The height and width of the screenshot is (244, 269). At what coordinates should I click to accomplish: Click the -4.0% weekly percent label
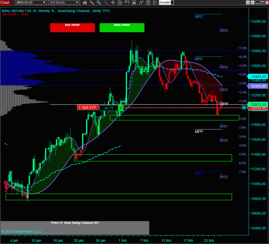point(242,145)
